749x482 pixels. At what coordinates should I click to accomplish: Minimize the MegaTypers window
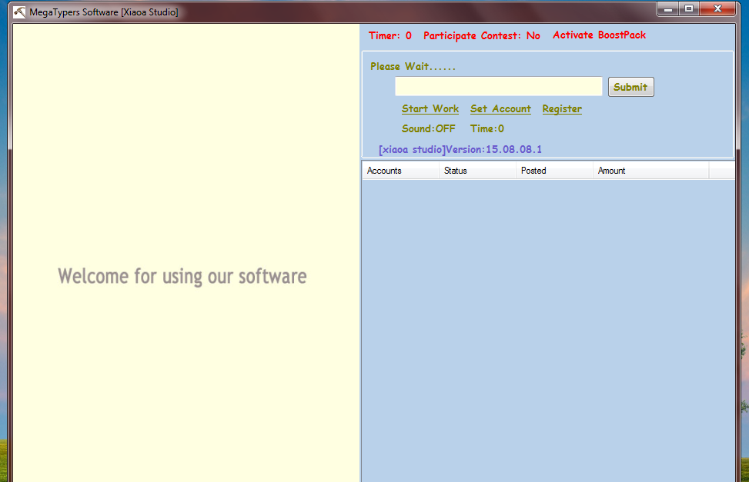click(668, 8)
